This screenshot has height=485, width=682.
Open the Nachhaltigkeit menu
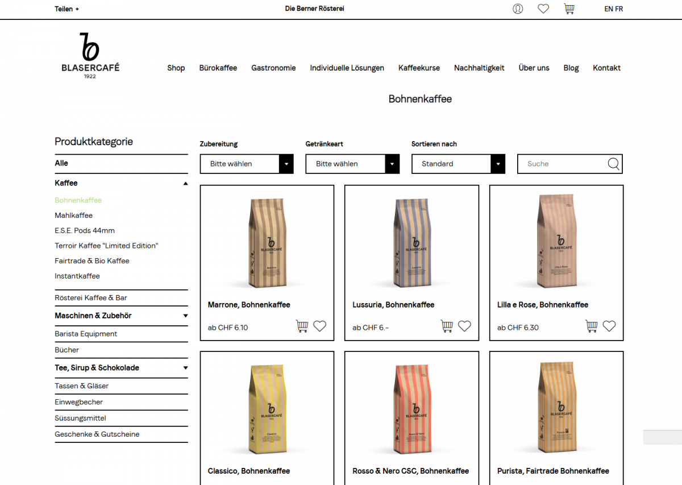click(x=479, y=68)
